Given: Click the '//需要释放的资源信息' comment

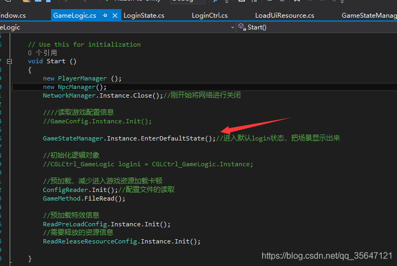Looking at the screenshot, I should coord(78,232).
